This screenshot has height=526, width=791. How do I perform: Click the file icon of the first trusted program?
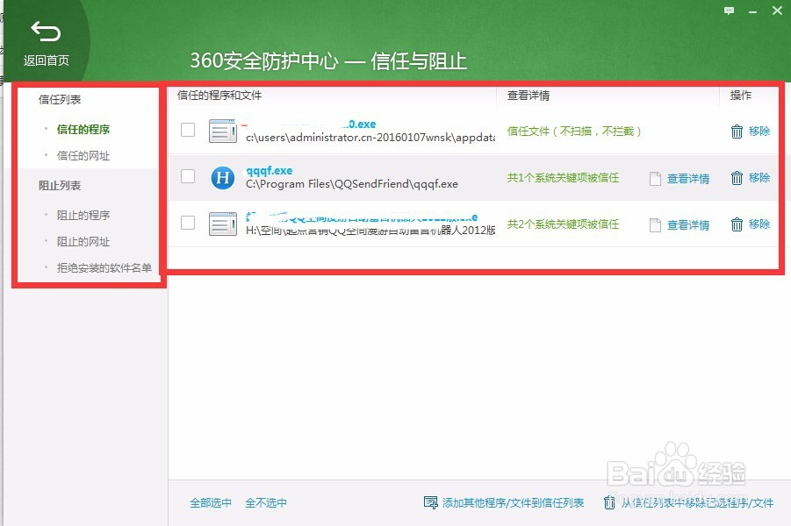click(x=223, y=131)
